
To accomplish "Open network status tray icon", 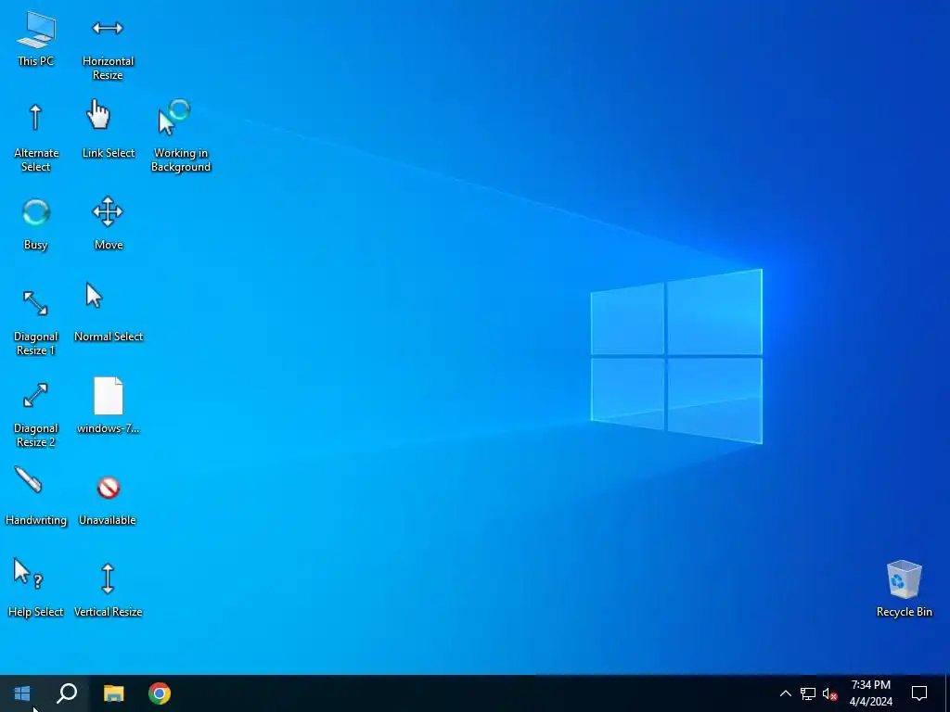I will (808, 693).
